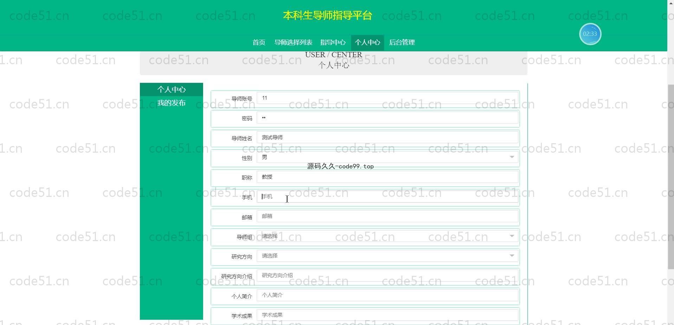The image size is (674, 325).
Task: Open 我的发布 in the green sidebar
Action: [x=171, y=103]
